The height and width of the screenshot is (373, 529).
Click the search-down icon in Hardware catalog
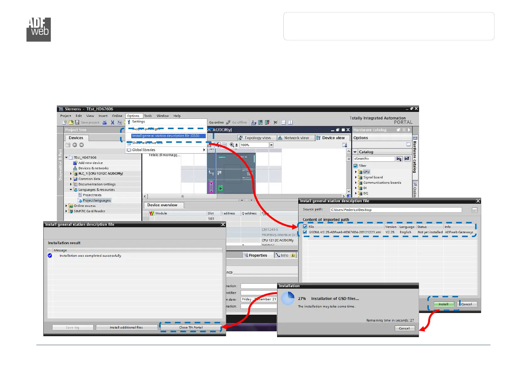(399, 159)
